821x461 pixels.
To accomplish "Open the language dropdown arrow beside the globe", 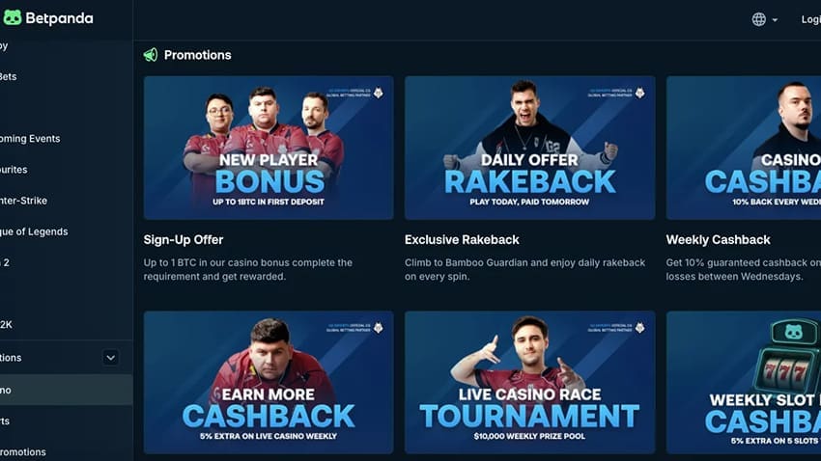I will point(775,20).
